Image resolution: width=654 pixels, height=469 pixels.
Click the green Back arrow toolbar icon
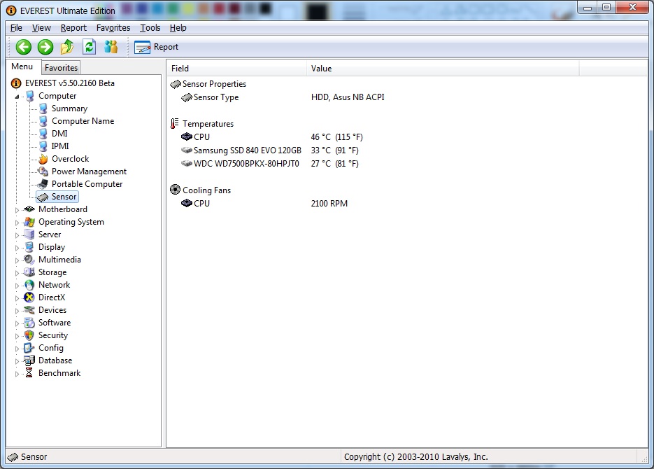click(24, 47)
